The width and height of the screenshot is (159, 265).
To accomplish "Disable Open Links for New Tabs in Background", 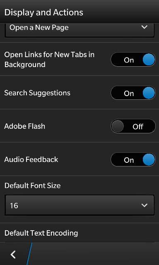I will point(133,60).
